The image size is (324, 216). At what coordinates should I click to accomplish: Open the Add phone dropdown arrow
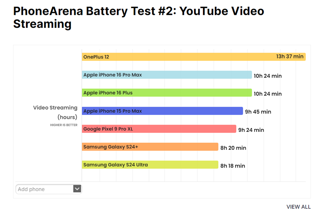tap(77, 189)
